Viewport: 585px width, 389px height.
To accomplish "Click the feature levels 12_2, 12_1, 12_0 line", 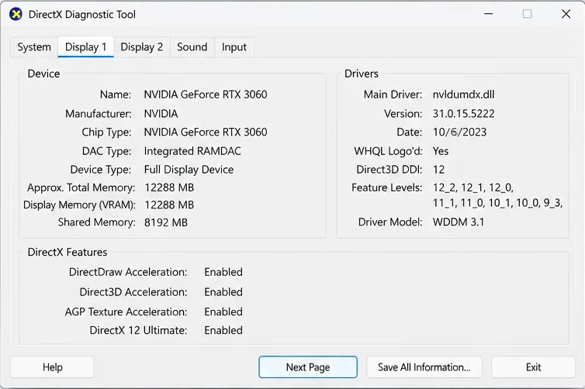I will point(473,188).
